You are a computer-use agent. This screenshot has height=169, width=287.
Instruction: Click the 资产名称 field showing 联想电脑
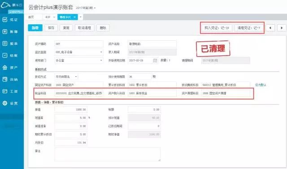coord(152,44)
